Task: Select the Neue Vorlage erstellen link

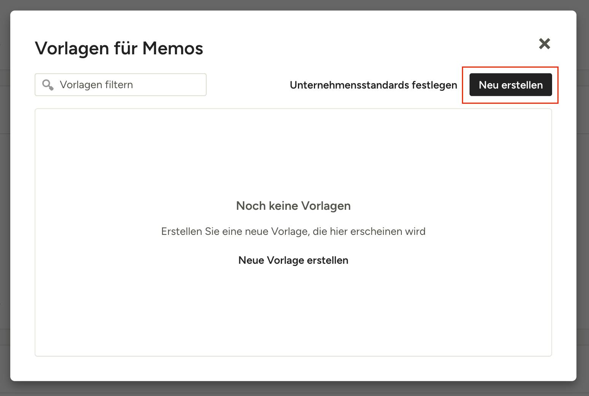Action: coord(293,260)
